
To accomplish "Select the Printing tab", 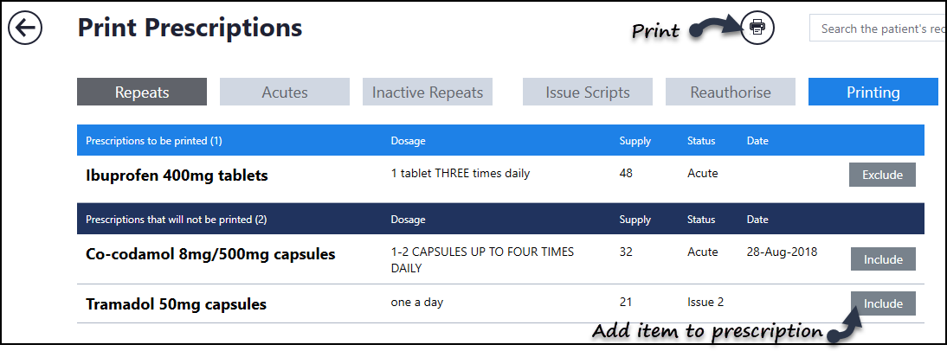I will click(873, 93).
